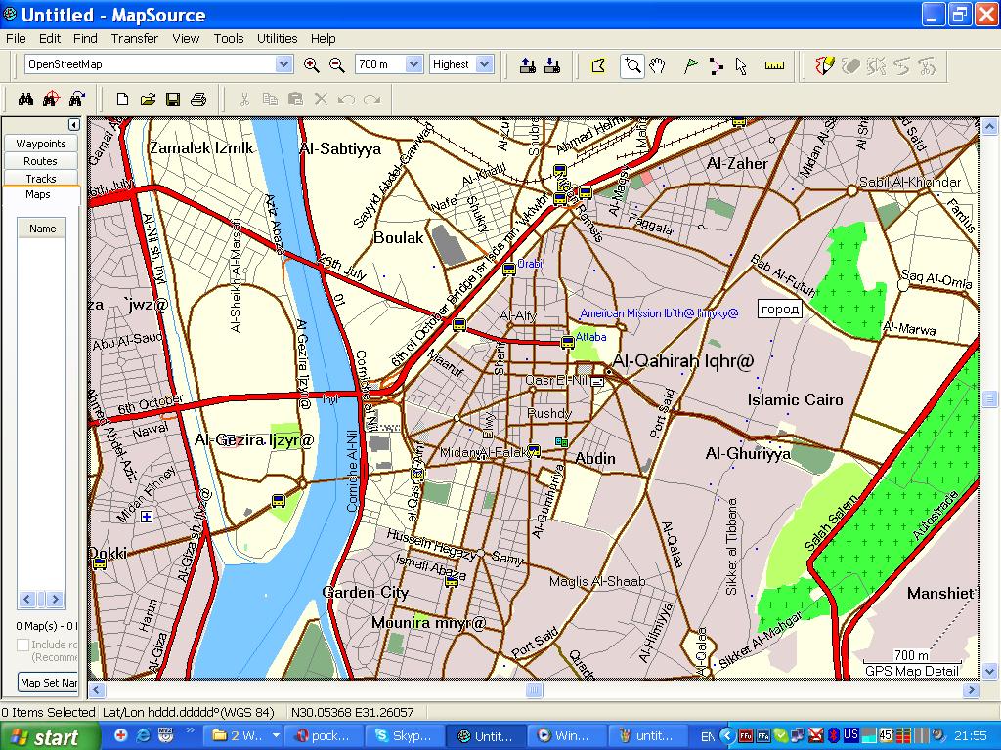Open the Utilities menu

(277, 39)
